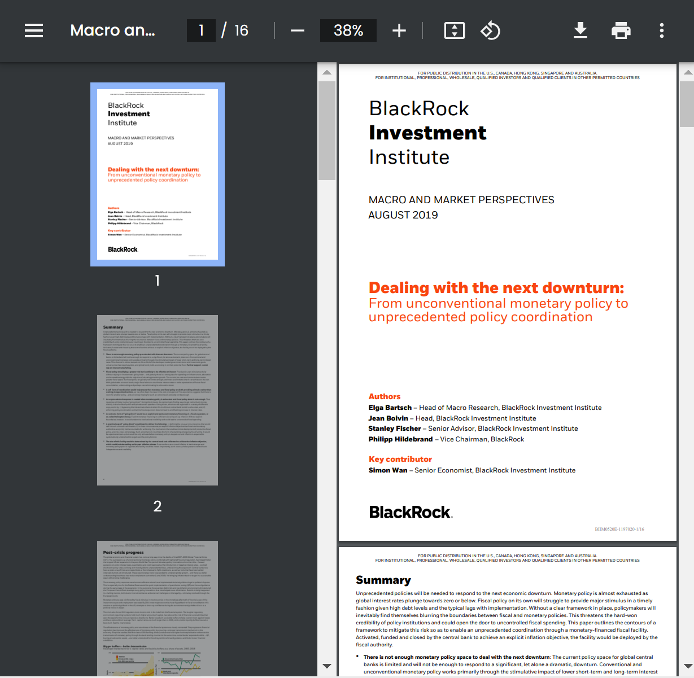The image size is (694, 678).
Task: Click the page 2 thumbnail number label
Action: 158,506
